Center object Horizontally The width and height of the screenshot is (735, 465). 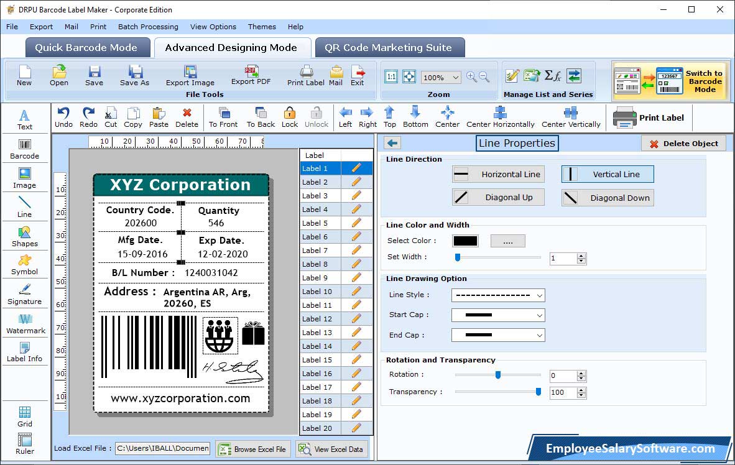coord(500,117)
